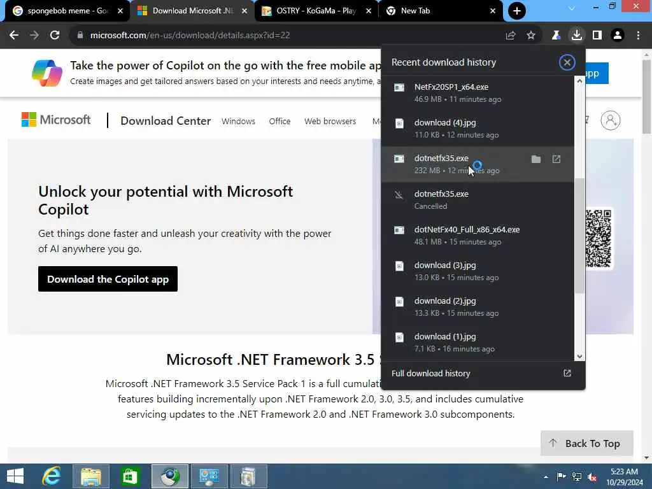Screen dimensions: 652x489
Task: Toggle the downloads toolbar button
Action: (576, 36)
